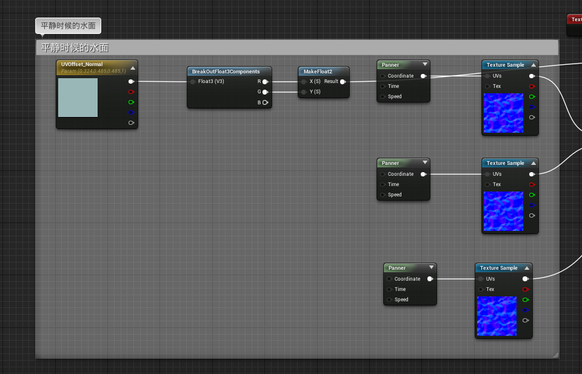
Task: Collapse the top Texture Sample node preview
Action: coord(533,64)
